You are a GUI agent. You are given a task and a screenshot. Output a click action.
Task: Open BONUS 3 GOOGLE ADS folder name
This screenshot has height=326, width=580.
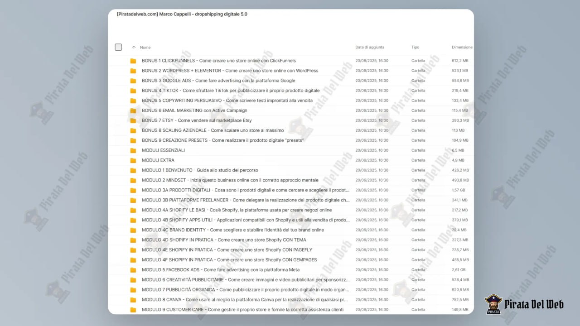pyautogui.click(x=218, y=81)
